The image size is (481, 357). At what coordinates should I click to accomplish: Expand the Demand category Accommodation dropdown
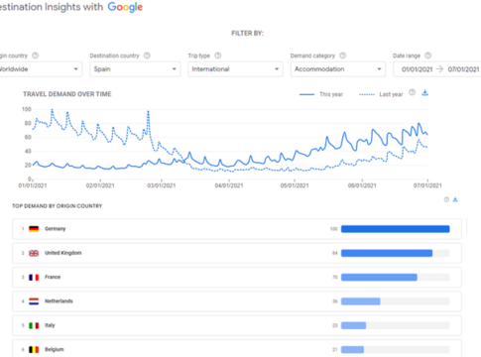pos(338,69)
